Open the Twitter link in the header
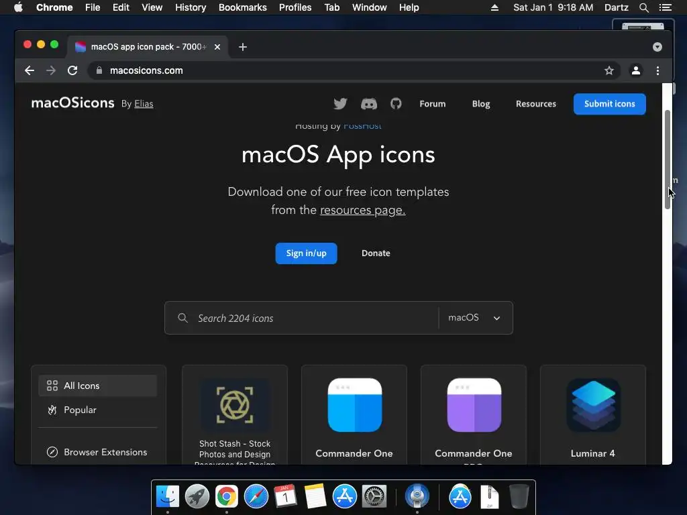This screenshot has width=687, height=515. [340, 104]
